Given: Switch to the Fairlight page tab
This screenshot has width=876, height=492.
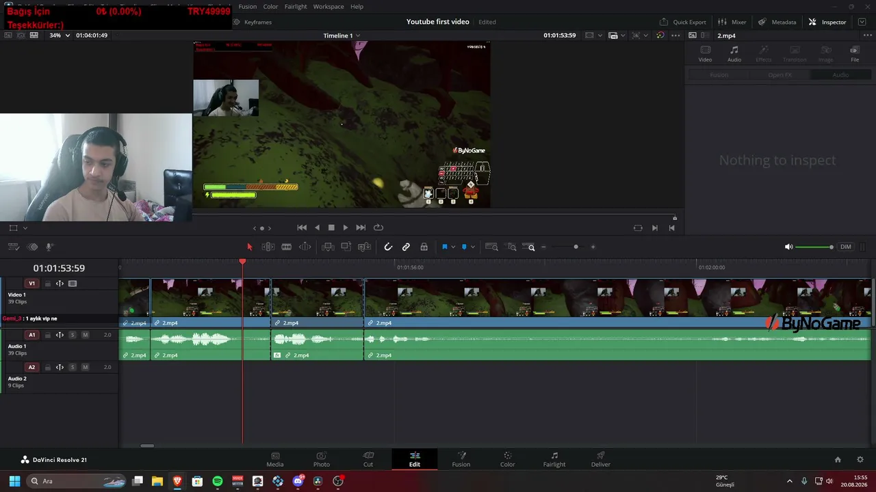Looking at the screenshot, I should click(x=554, y=459).
